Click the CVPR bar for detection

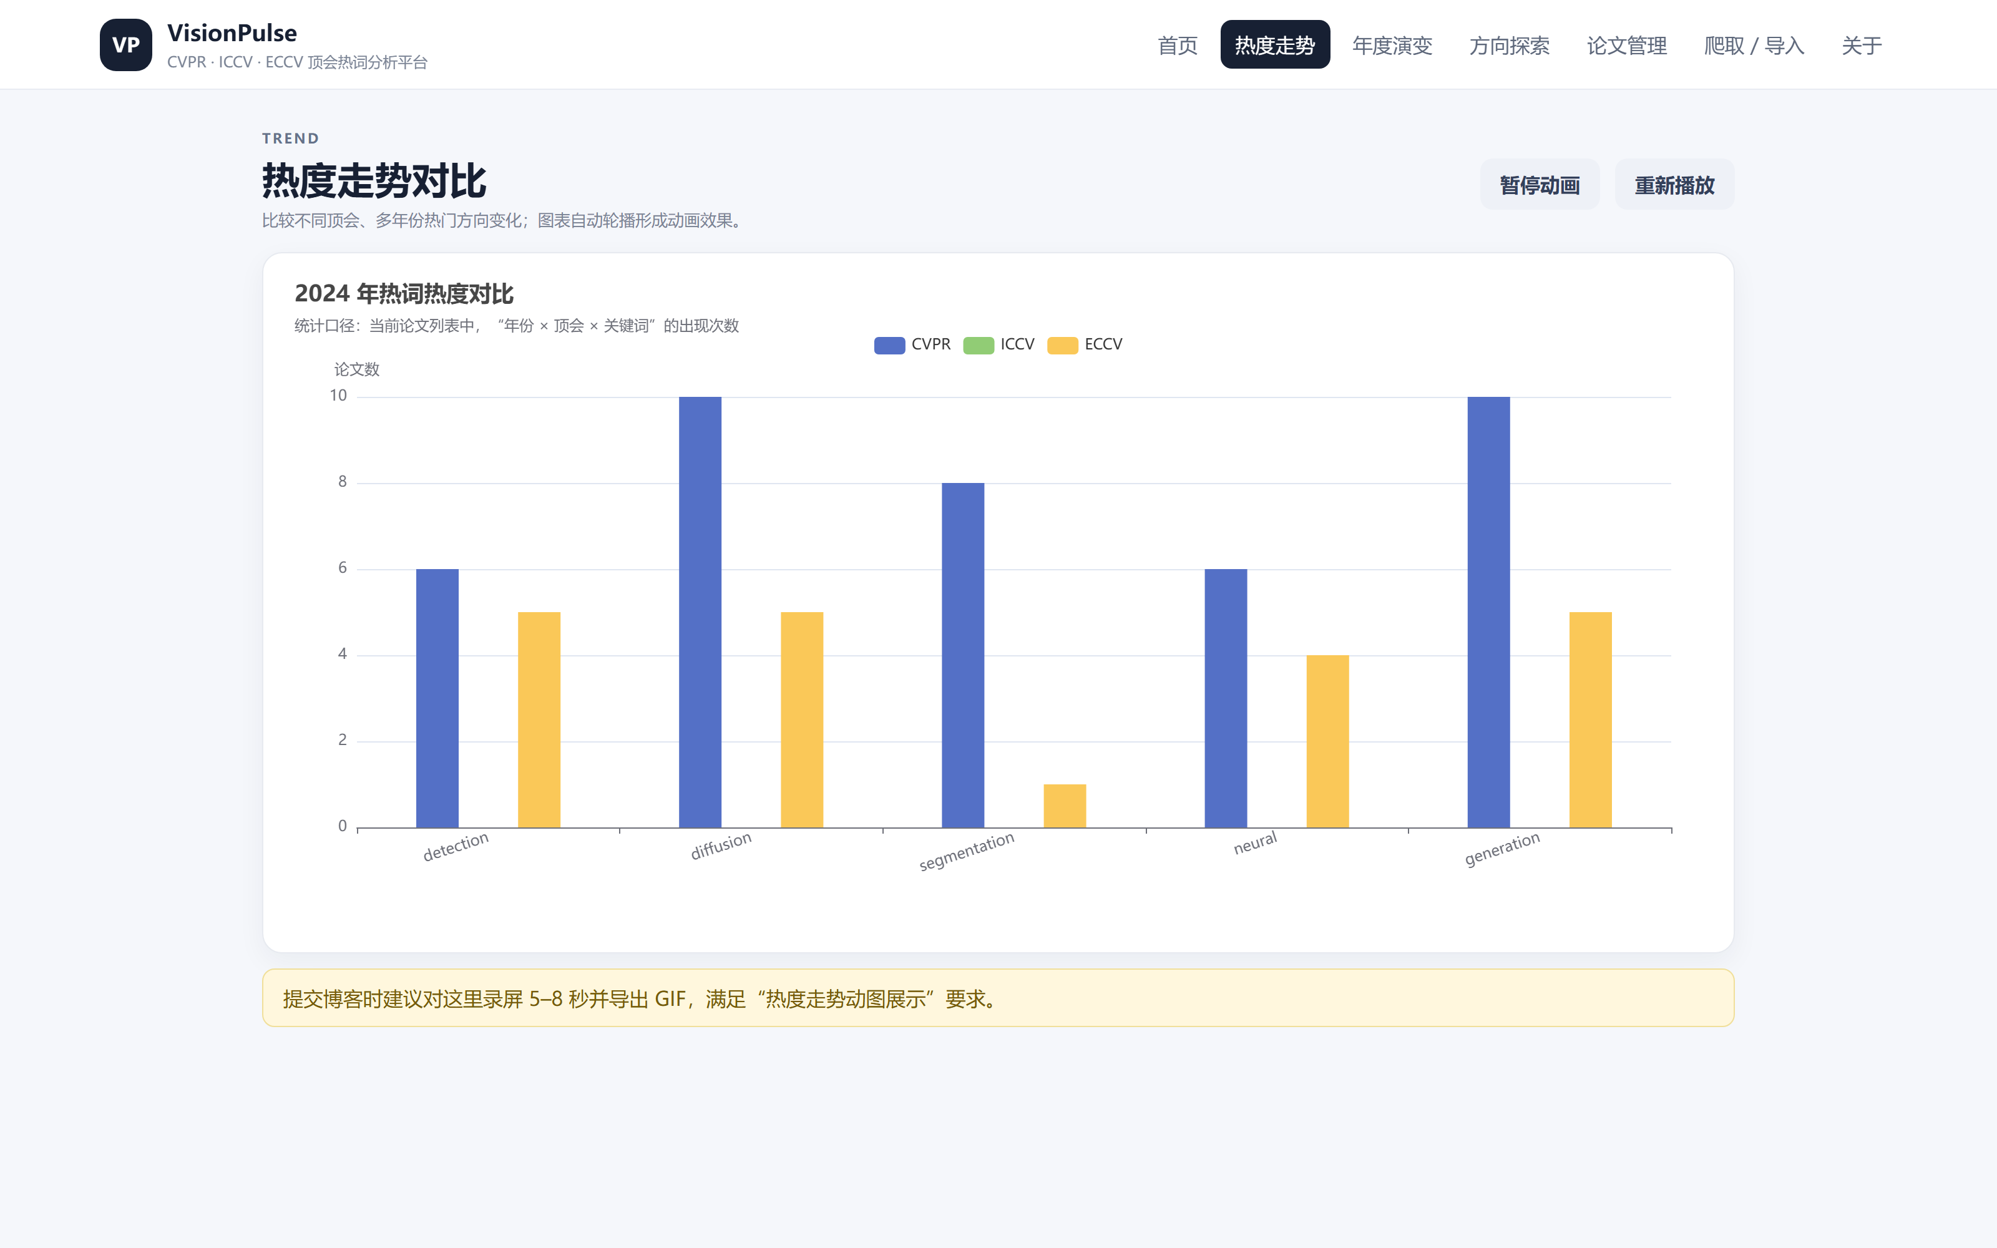tap(437, 698)
